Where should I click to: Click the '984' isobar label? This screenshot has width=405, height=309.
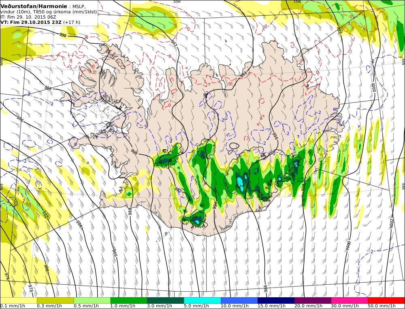(x=79, y=224)
